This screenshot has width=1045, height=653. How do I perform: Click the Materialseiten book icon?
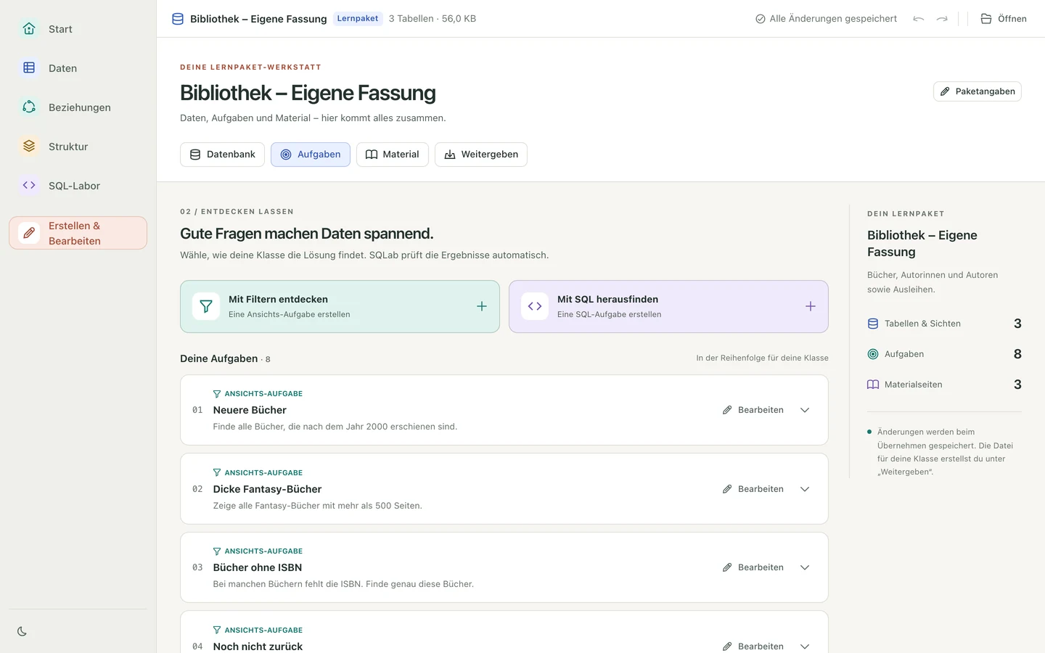point(873,385)
